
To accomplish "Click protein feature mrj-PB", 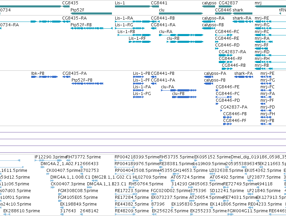I will coord(267,121).
